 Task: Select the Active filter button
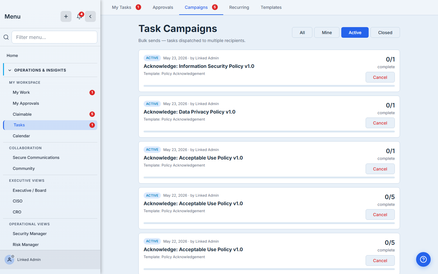[x=355, y=33]
